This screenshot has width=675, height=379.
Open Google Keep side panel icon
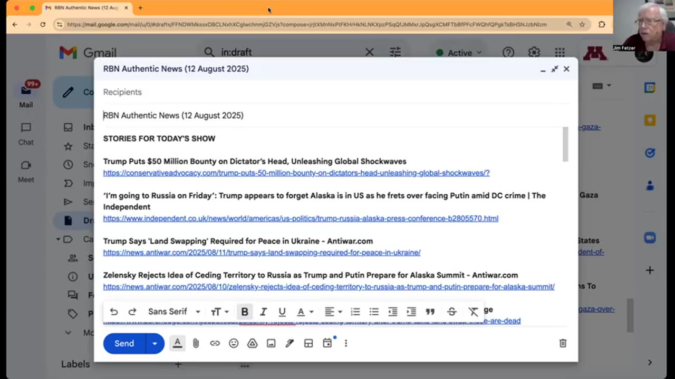(650, 120)
